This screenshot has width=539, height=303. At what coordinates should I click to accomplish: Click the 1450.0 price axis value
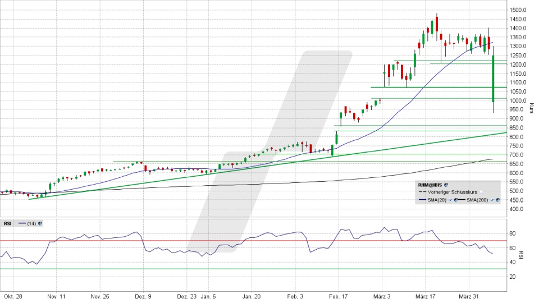(518, 19)
